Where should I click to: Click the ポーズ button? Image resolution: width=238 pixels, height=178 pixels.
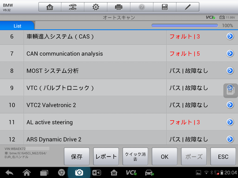pos(194,156)
